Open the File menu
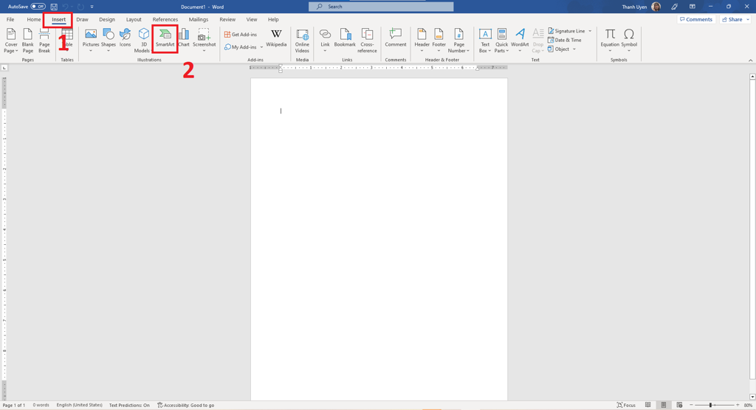Screen dimensions: 756x410 coord(10,20)
